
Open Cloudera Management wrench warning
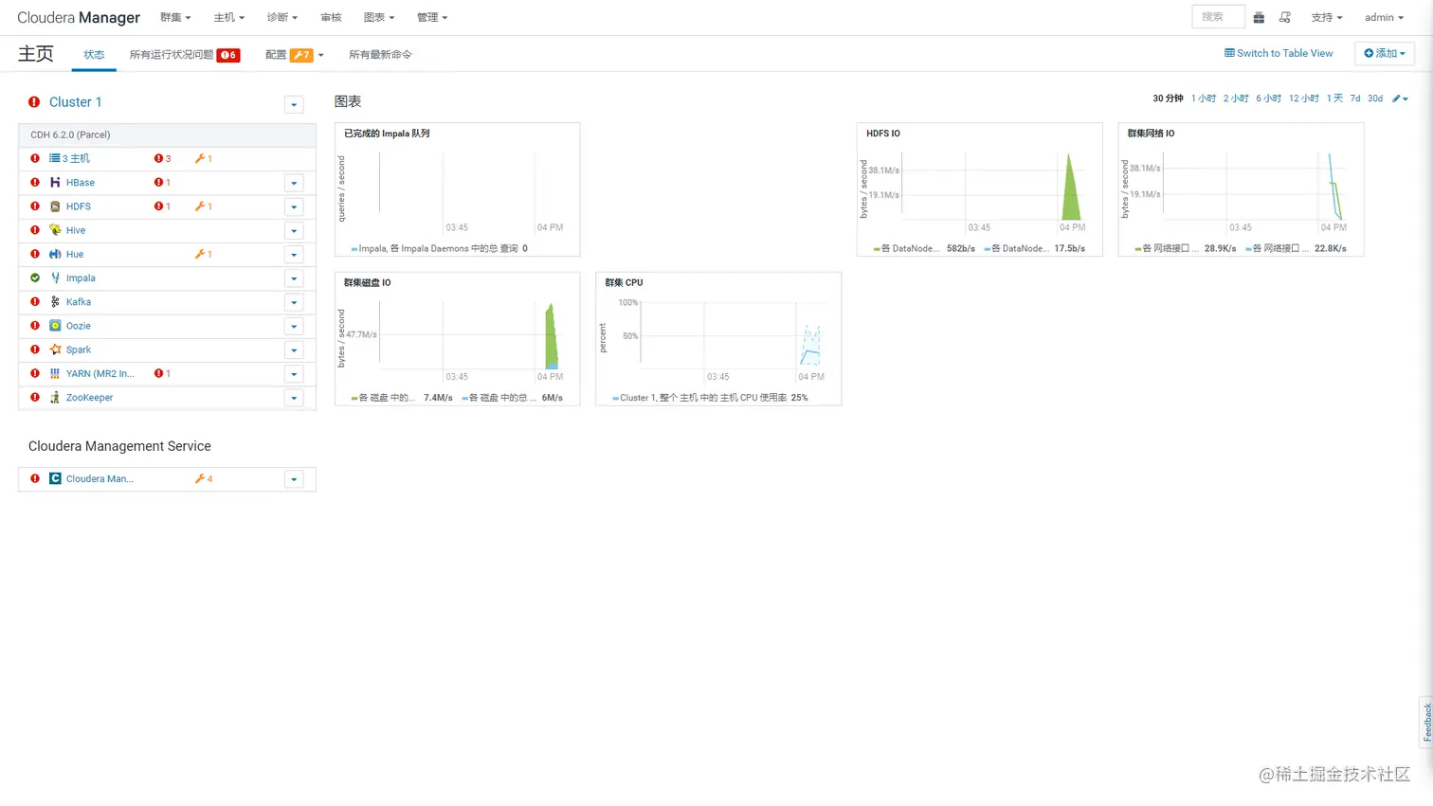[203, 478]
